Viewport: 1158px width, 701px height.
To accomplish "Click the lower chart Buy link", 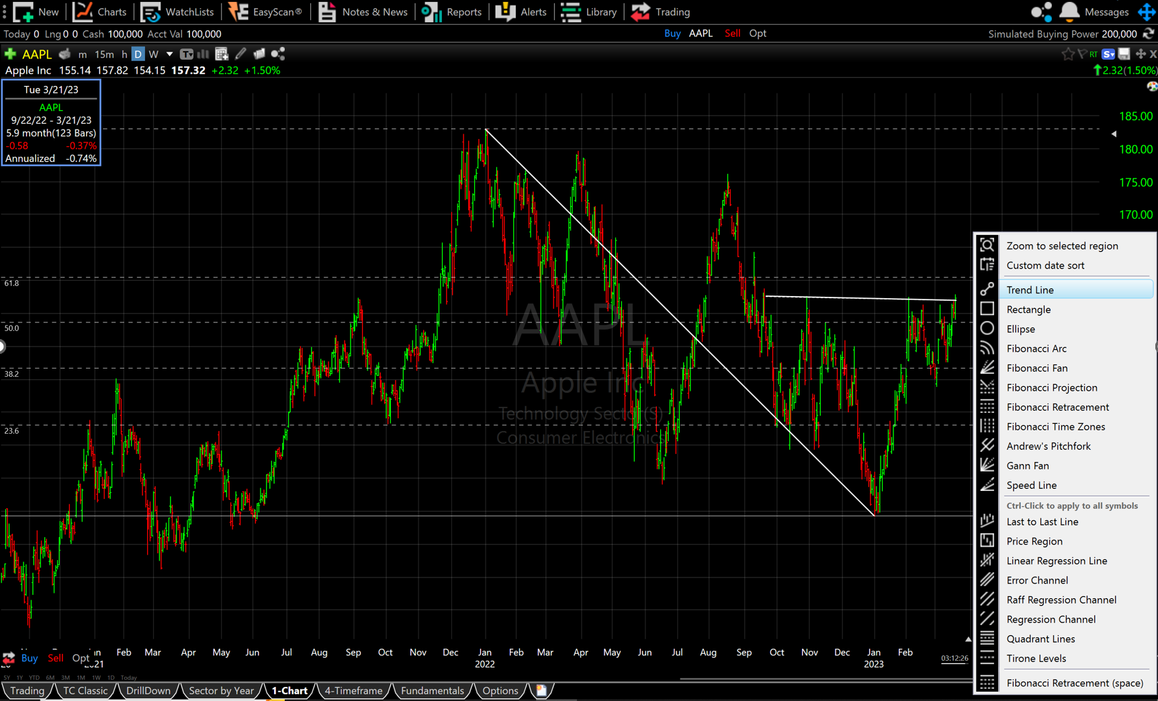I will [x=29, y=658].
